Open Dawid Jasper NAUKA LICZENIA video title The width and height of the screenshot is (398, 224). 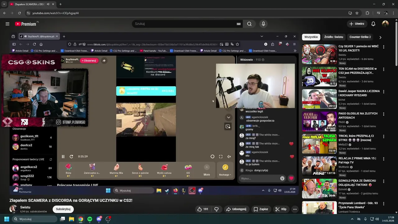[x=359, y=93]
